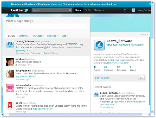Open the Searches dropdown tab
Screen dimensions: 156x118
(53, 36)
